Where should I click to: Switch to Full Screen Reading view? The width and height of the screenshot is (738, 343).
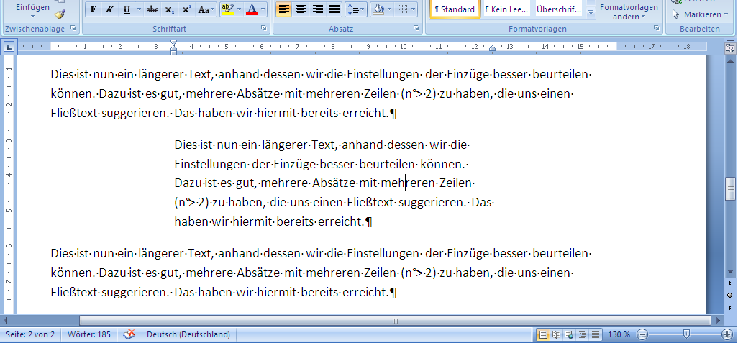click(x=556, y=334)
